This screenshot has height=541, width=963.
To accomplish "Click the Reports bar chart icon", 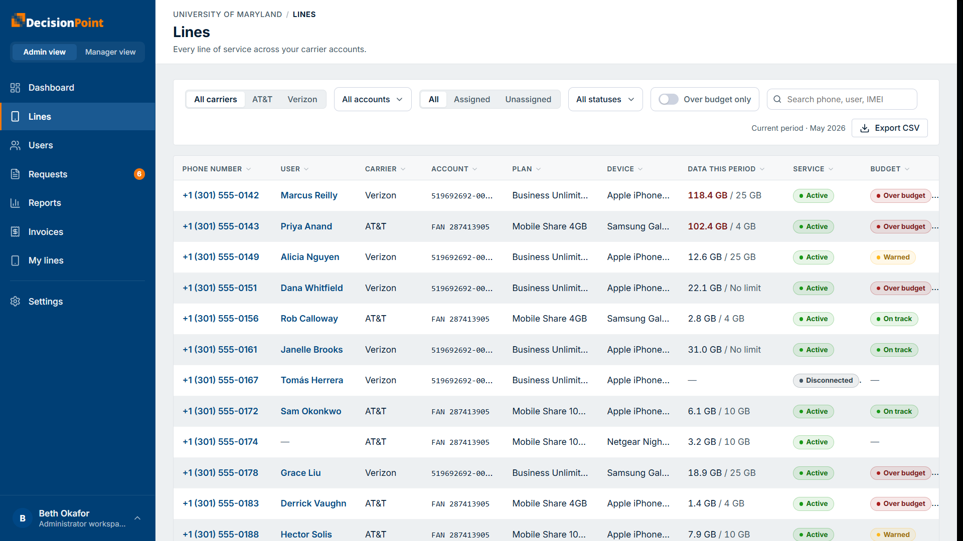I will pyautogui.click(x=15, y=203).
